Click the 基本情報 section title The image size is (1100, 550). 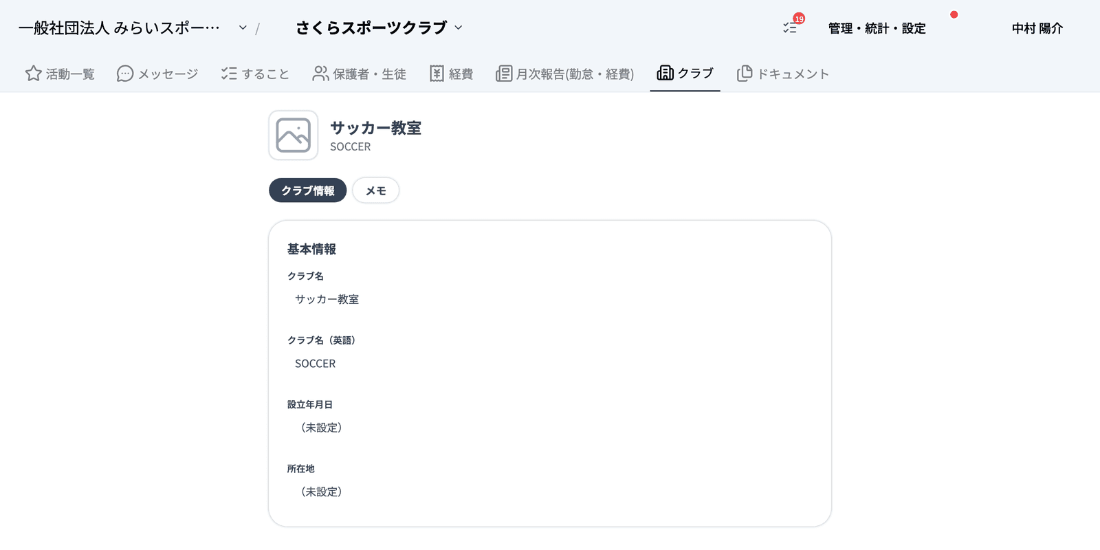[x=311, y=250]
